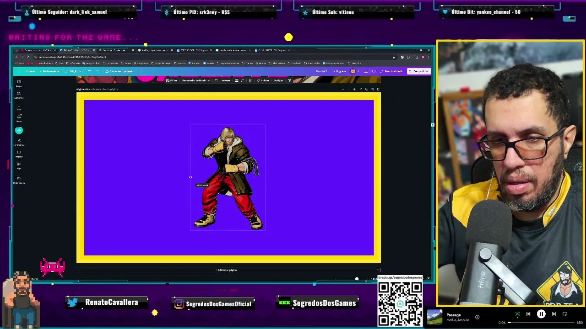Click the teal circular uploads button in sidebar
The height and width of the screenshot is (329, 586).
(x=19, y=131)
